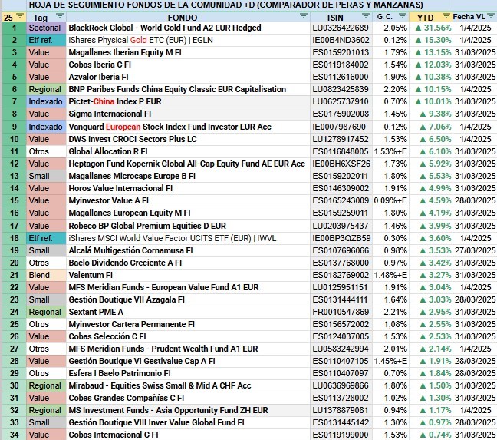The height and width of the screenshot is (440, 497).
Task: Select Horos Value Internacional FI cell
Action: (188, 188)
